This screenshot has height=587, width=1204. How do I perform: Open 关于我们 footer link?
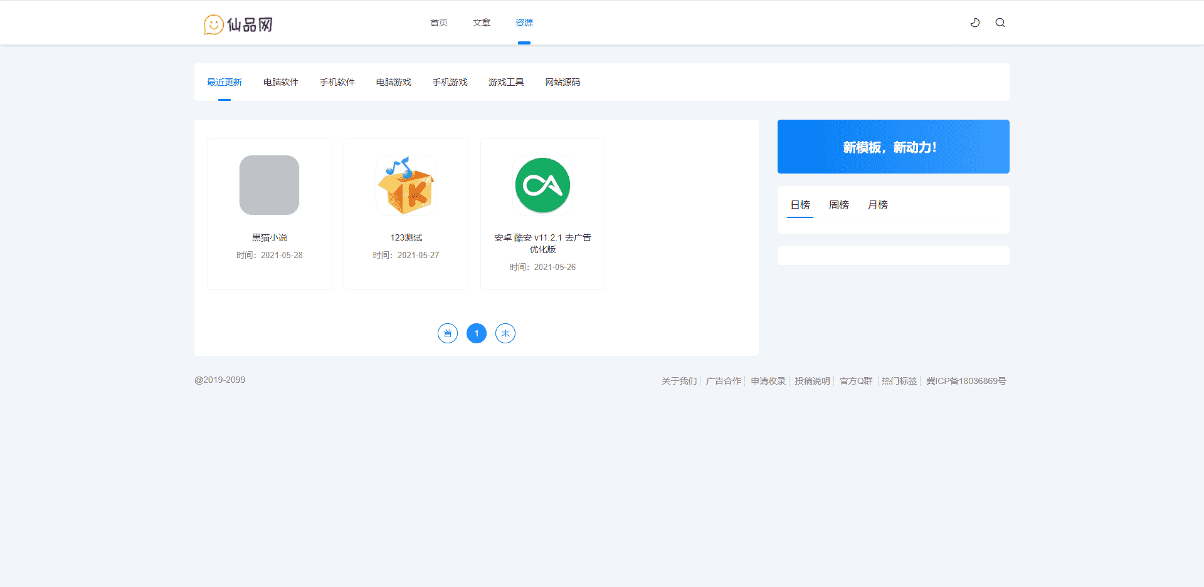pos(679,381)
